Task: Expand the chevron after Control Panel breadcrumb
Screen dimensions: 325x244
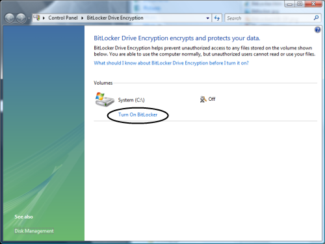Action: [x=83, y=18]
